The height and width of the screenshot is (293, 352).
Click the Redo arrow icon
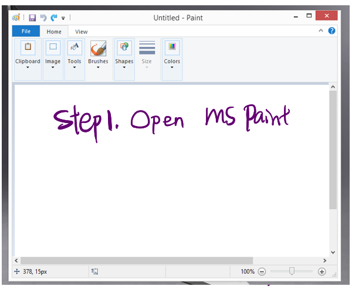coord(54,18)
